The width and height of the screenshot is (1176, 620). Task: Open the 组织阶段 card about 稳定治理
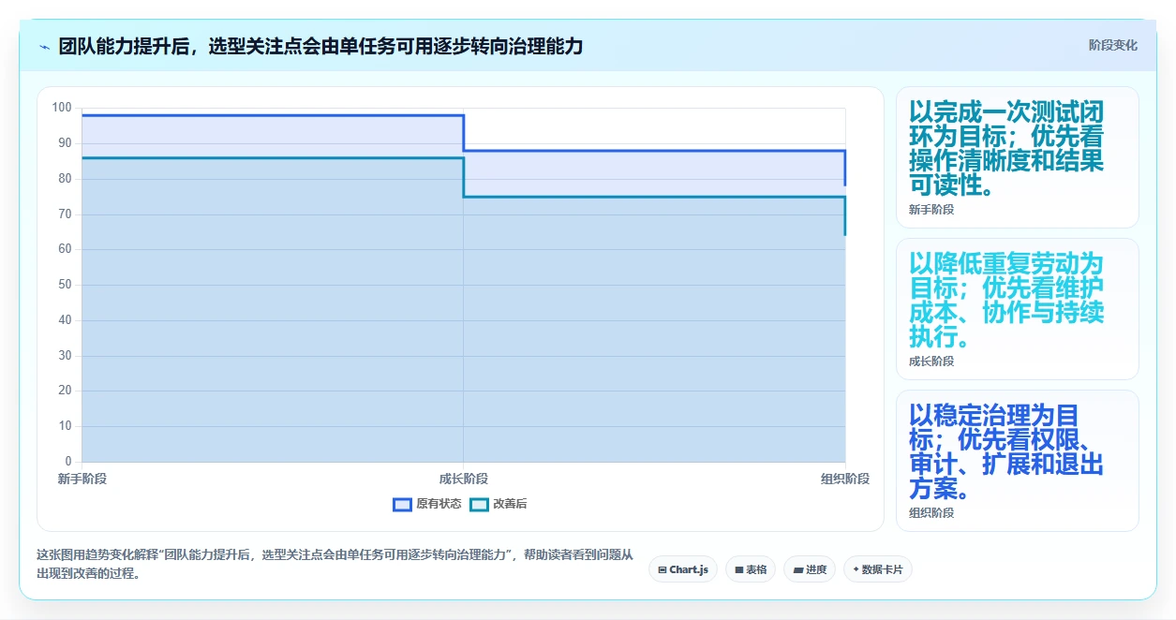pos(1018,461)
